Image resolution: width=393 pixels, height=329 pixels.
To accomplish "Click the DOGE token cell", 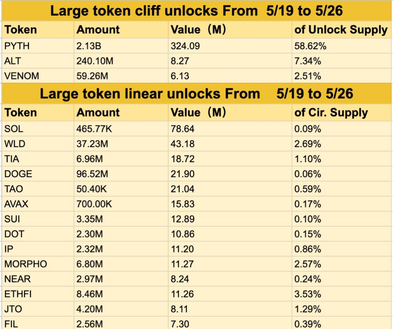I will coord(38,174).
